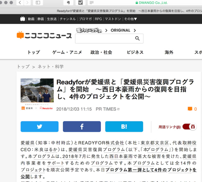This screenshot has width=202, height=182.
Task: Go back with the Safari back arrow
Action: click(x=20, y=3)
